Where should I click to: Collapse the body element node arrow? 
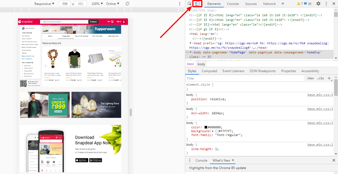pyautogui.click(x=191, y=52)
